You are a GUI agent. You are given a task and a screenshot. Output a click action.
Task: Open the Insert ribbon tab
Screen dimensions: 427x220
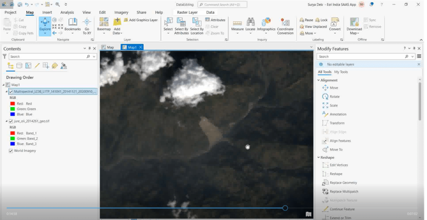[47, 12]
